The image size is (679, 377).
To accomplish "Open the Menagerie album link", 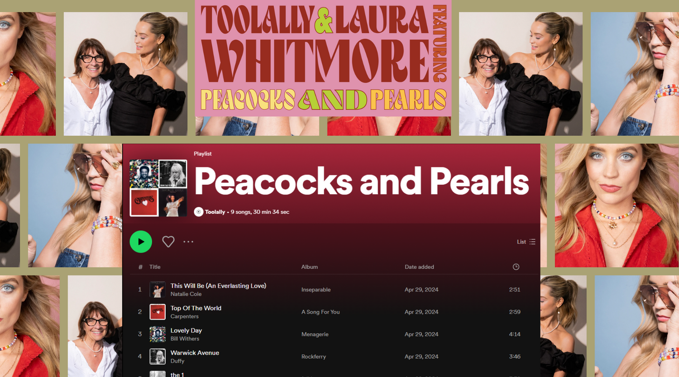I will click(x=315, y=334).
